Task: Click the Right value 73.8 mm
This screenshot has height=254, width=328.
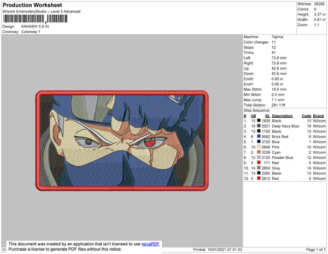Action: (x=279, y=63)
